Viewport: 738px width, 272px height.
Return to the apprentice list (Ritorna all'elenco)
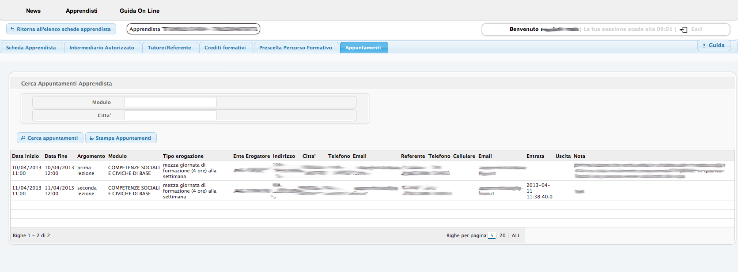(x=61, y=29)
